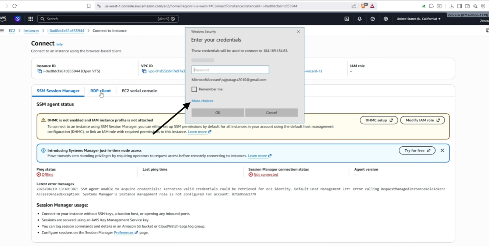
Task: Open the Leo AI sparkle icon
Action: [475, 6]
